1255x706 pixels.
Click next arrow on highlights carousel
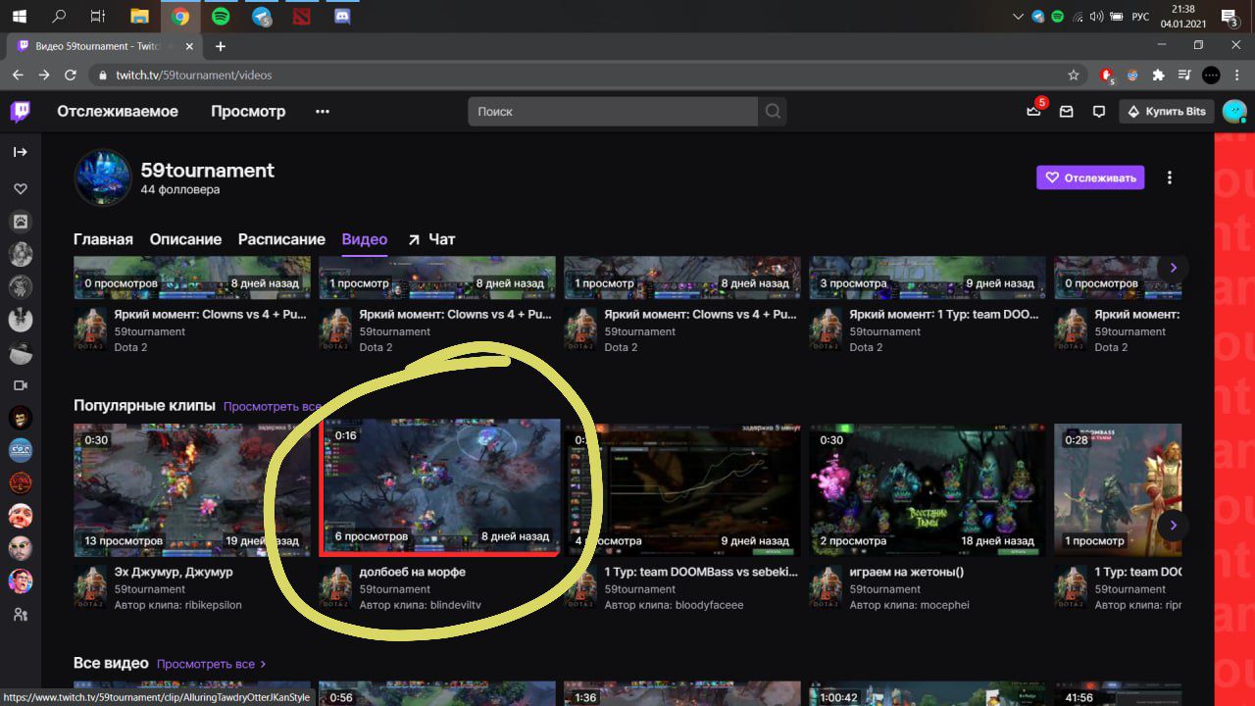[1173, 268]
